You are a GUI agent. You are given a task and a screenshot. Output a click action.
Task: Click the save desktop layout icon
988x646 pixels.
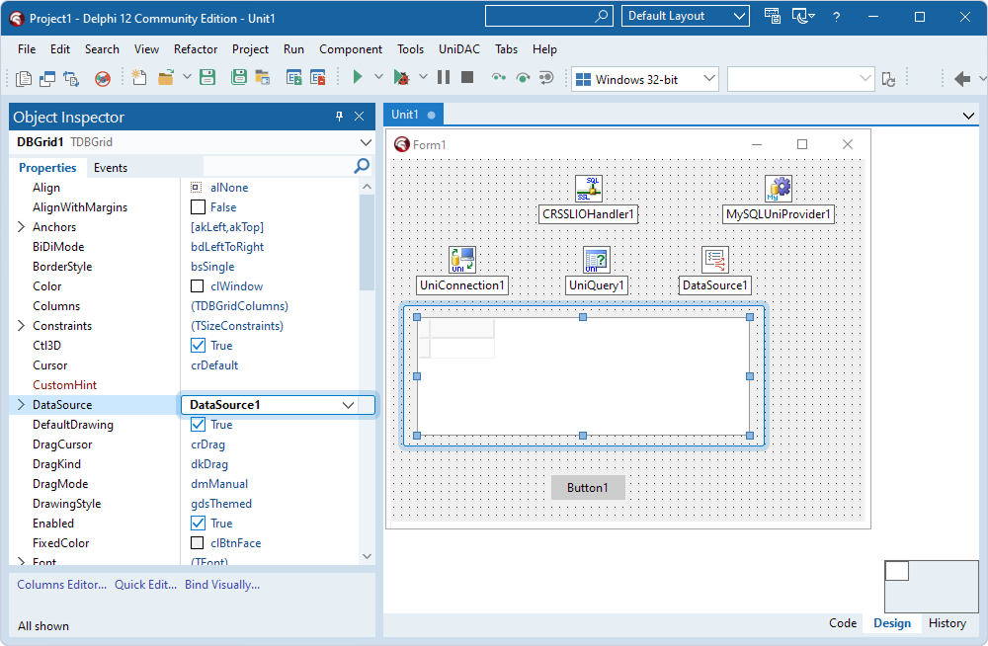coord(772,16)
